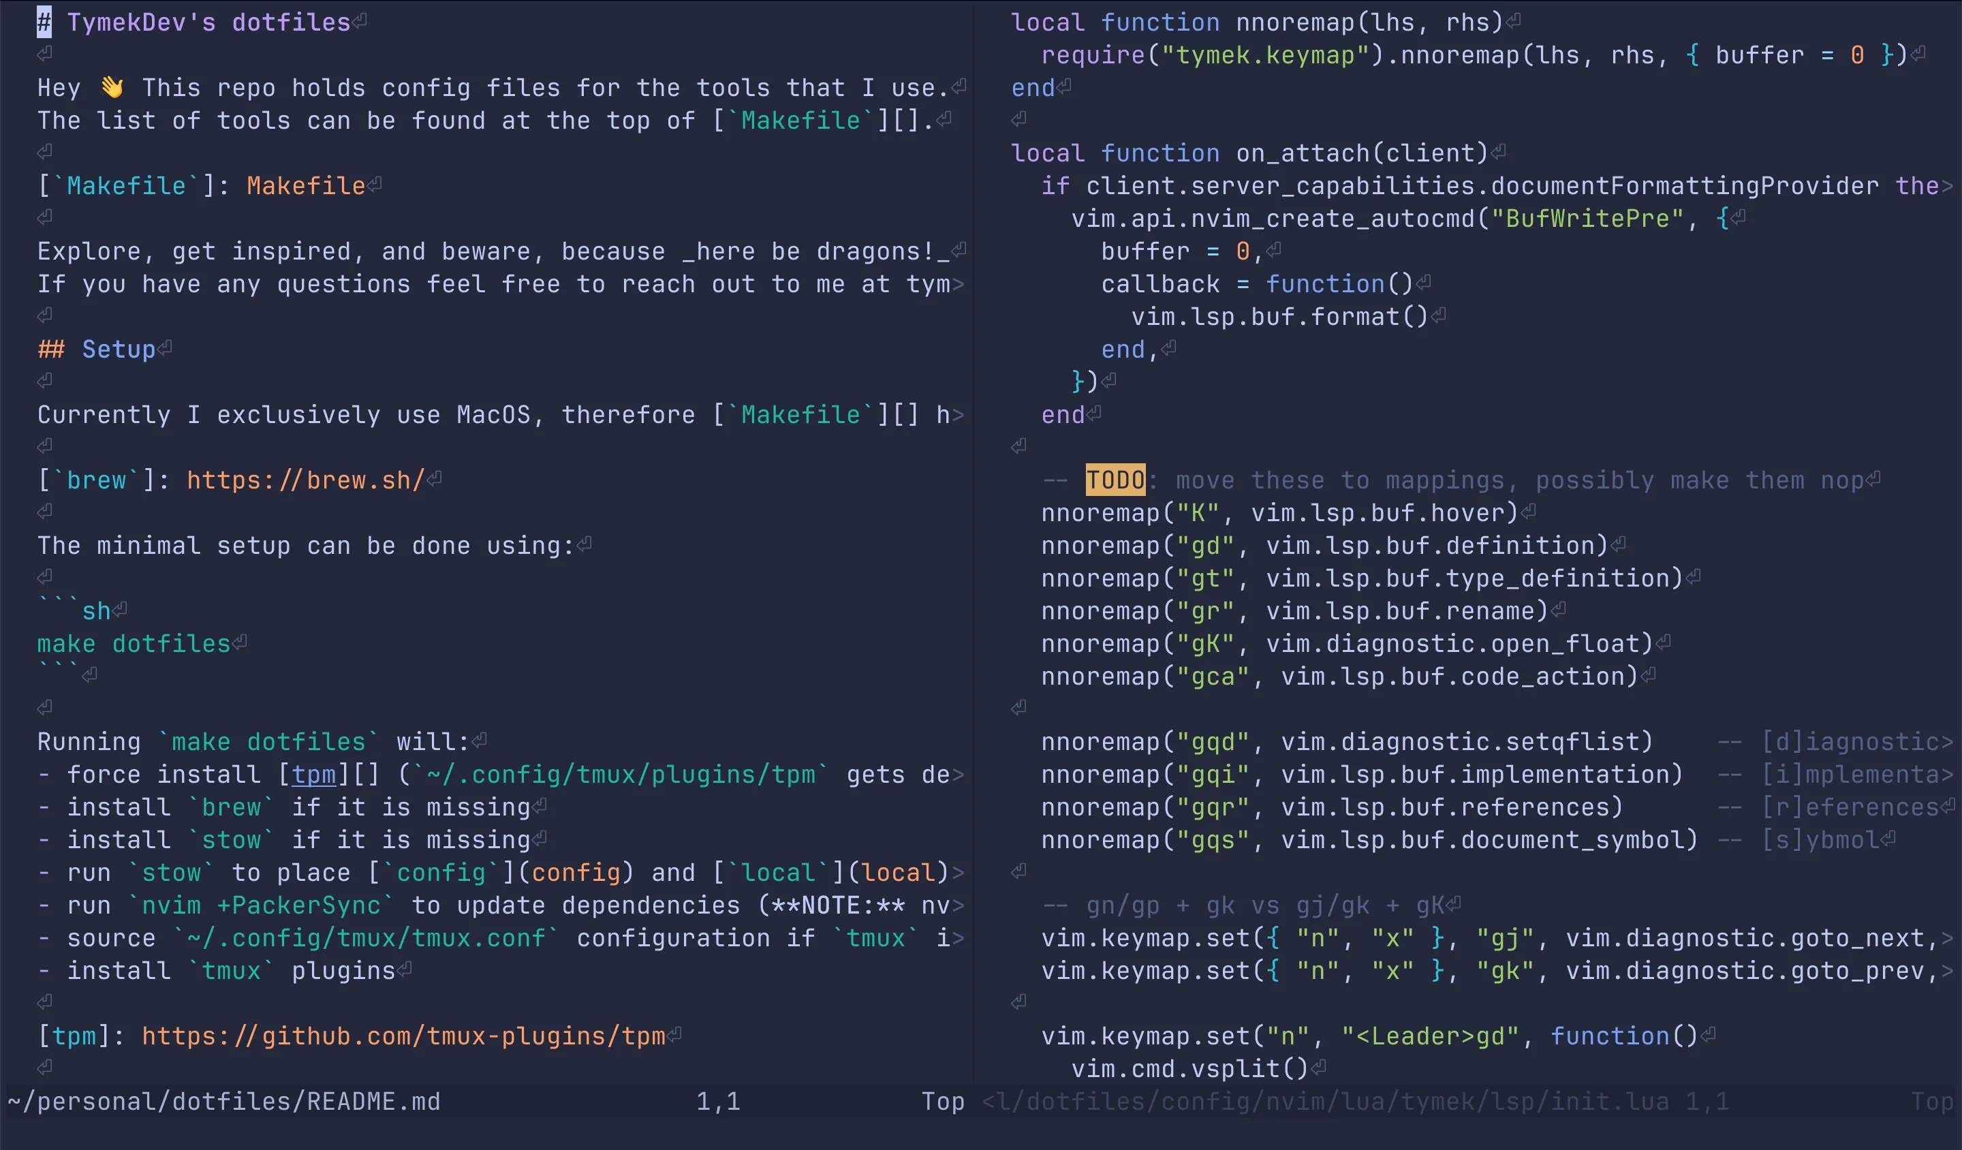Viewport: 1962px width, 1150px height.
Task: Click the ```sh code fence opener
Action: pos(74,611)
